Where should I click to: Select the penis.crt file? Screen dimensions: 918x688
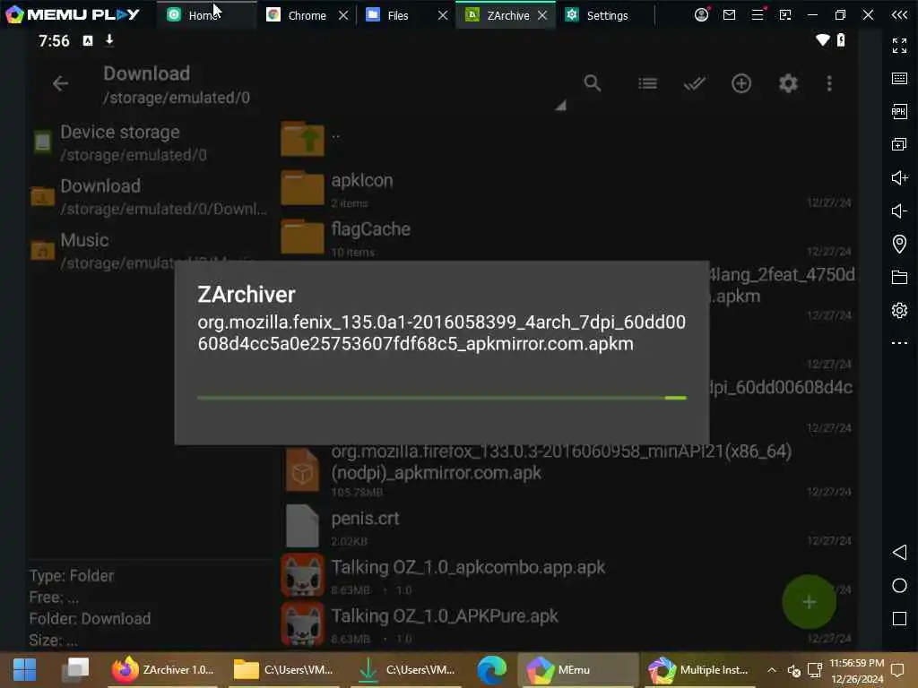[565, 527]
